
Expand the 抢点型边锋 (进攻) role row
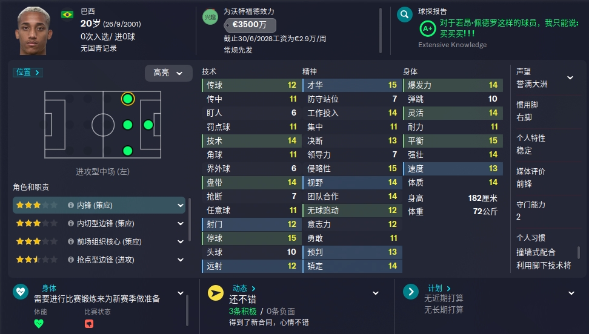pos(99,260)
